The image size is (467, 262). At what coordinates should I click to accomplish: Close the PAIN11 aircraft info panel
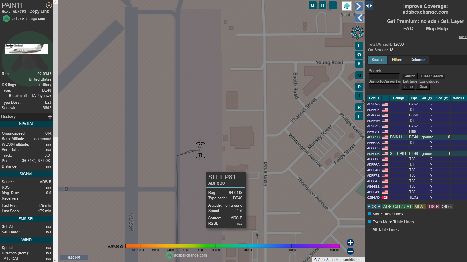tap(49, 5)
